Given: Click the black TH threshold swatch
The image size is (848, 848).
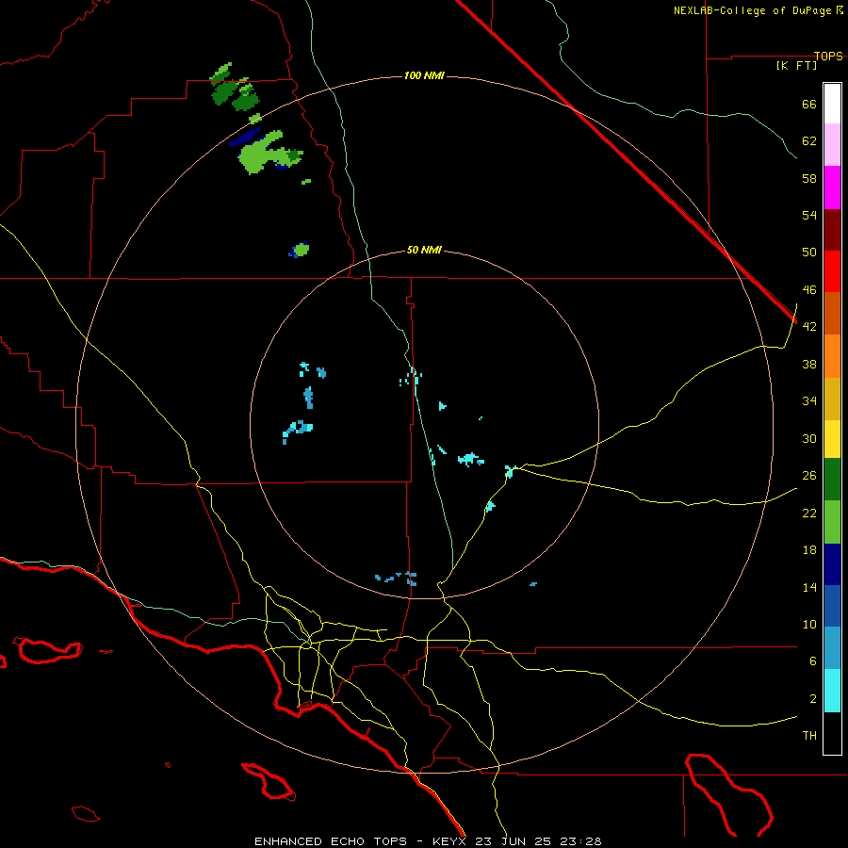Looking at the screenshot, I should tap(832, 733).
